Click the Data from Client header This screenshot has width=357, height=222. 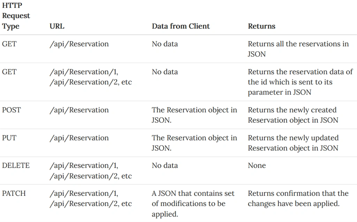(181, 26)
